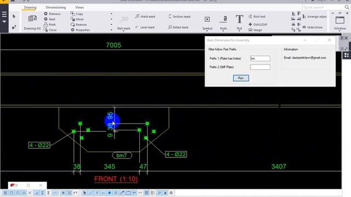
Task: Select the Move command
Action: tap(77, 19)
